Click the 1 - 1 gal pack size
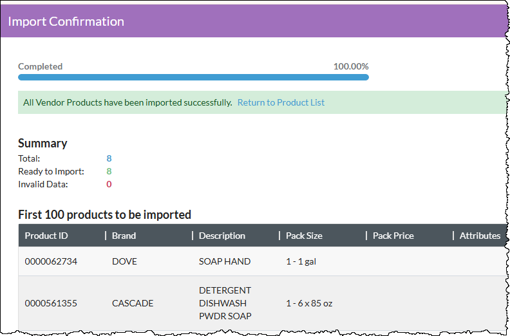 (301, 261)
